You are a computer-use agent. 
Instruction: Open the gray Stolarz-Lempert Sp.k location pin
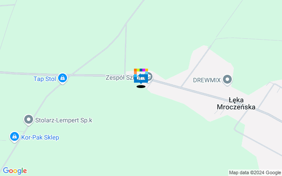click(29, 120)
